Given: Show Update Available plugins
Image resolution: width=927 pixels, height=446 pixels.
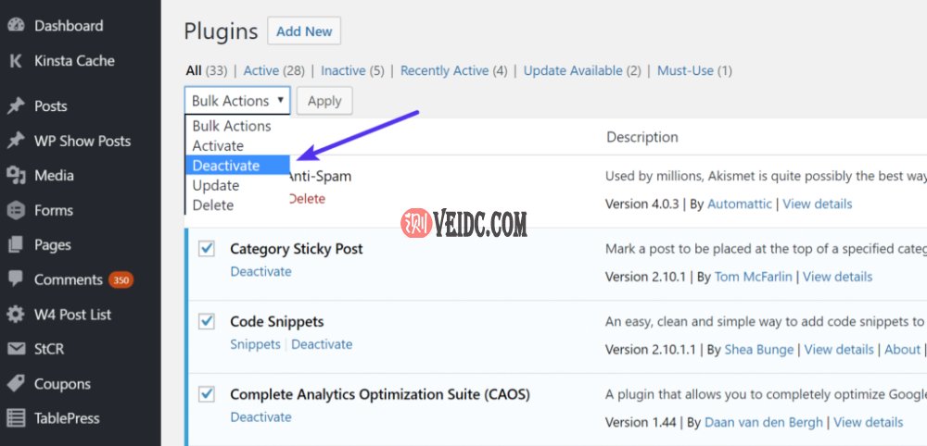Looking at the screenshot, I should click(573, 70).
